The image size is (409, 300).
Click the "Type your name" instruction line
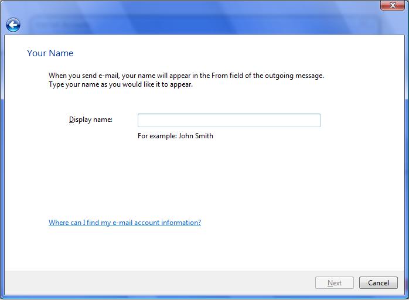tap(120, 84)
